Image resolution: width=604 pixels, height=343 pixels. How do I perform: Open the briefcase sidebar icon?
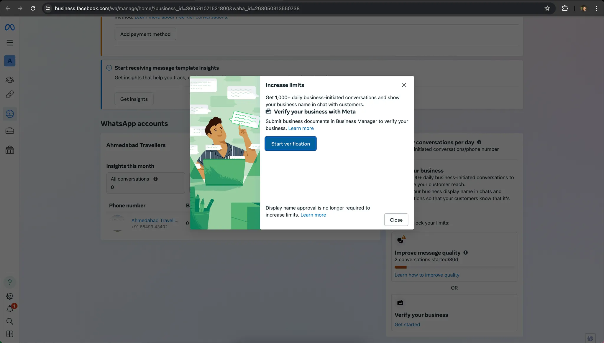(10, 131)
